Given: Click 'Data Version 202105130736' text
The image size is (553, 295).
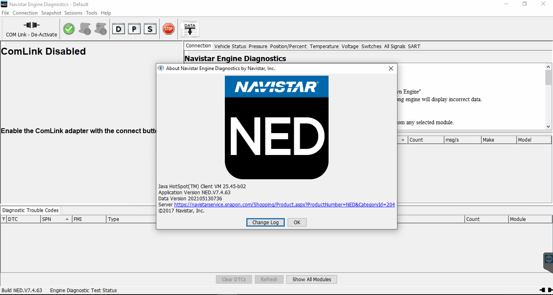Looking at the screenshot, I should [x=190, y=199].
